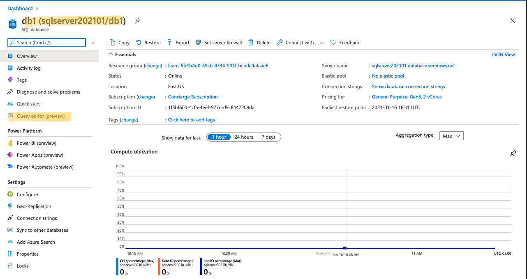Open General Purpose: Gen5, 2 vCores link
This screenshot has width=527, height=279.
click(x=407, y=97)
